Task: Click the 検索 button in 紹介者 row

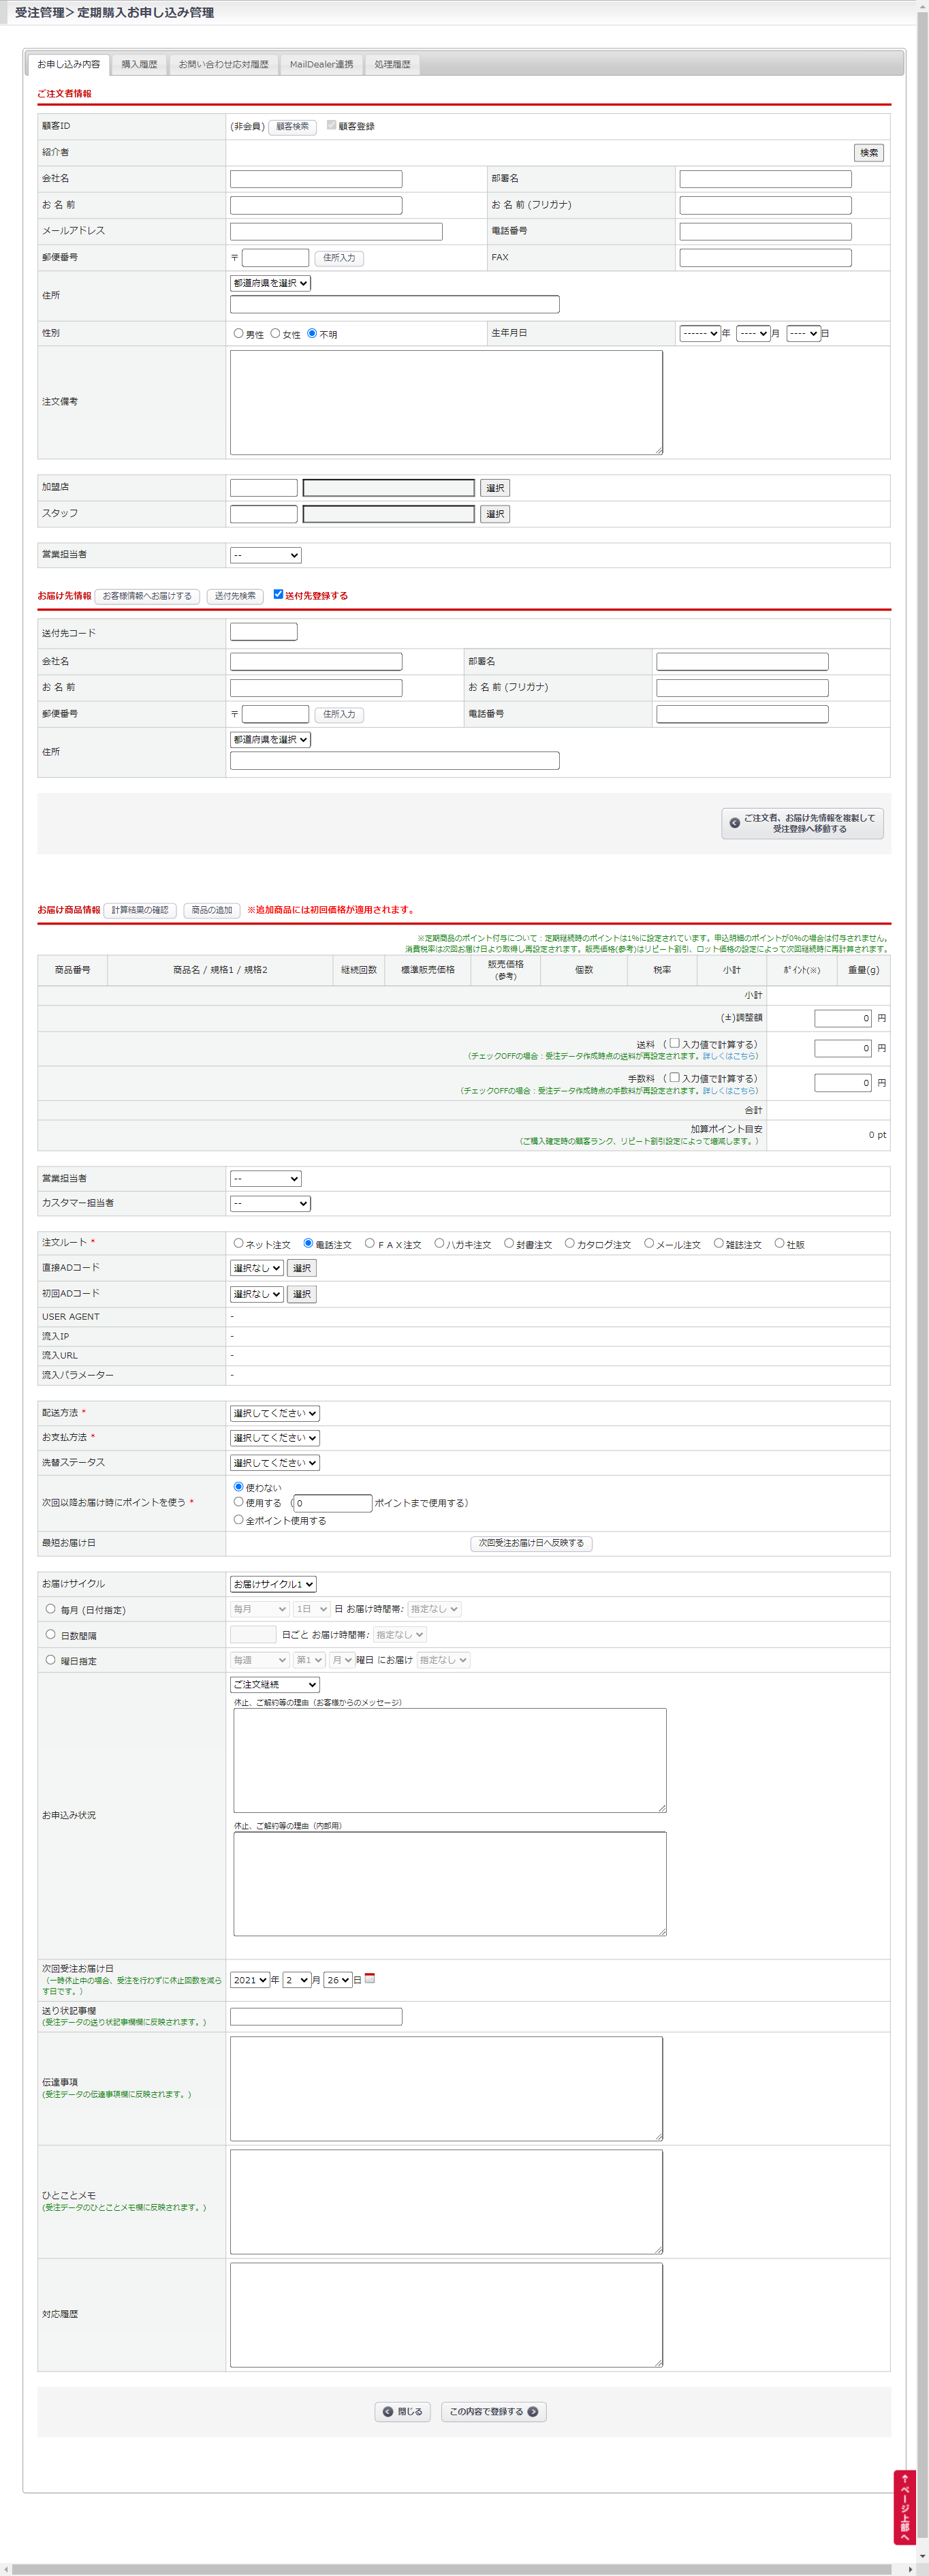Action: (x=868, y=153)
